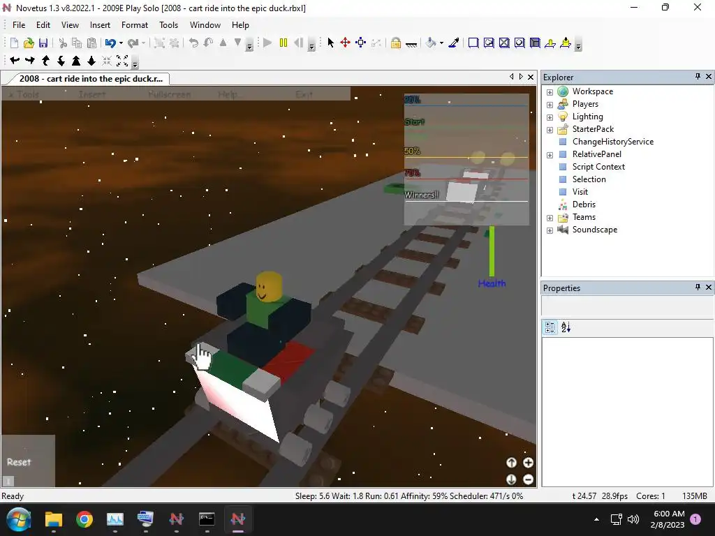
Task: Open the Help menu
Action: pyautogui.click(x=240, y=25)
